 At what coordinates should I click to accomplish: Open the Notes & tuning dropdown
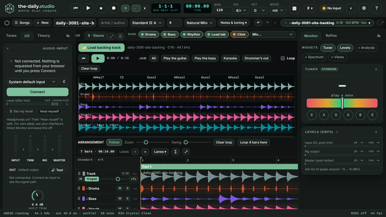pos(234,23)
